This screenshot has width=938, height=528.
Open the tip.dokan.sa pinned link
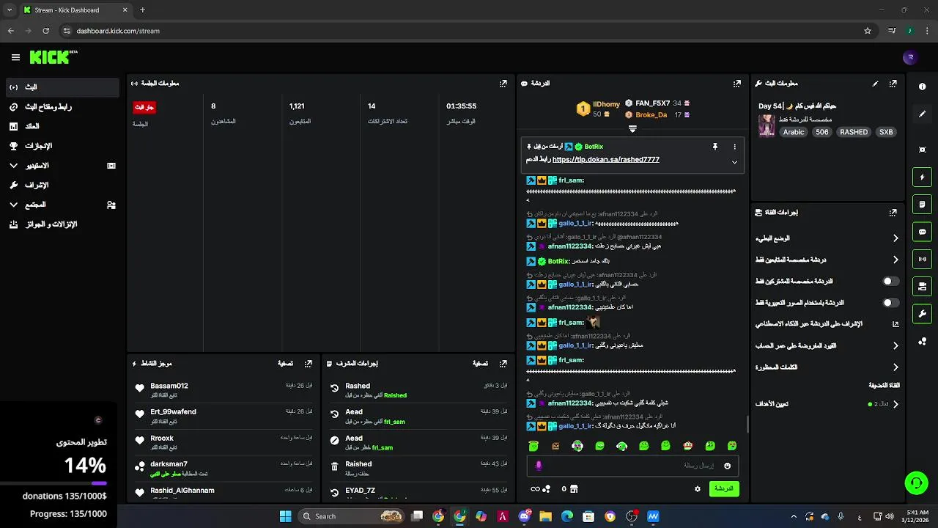click(605, 160)
